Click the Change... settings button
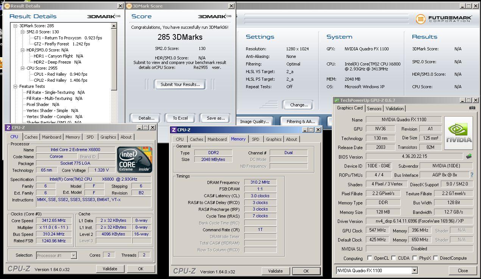Screen dimensions: 481x279 [x=299, y=105]
